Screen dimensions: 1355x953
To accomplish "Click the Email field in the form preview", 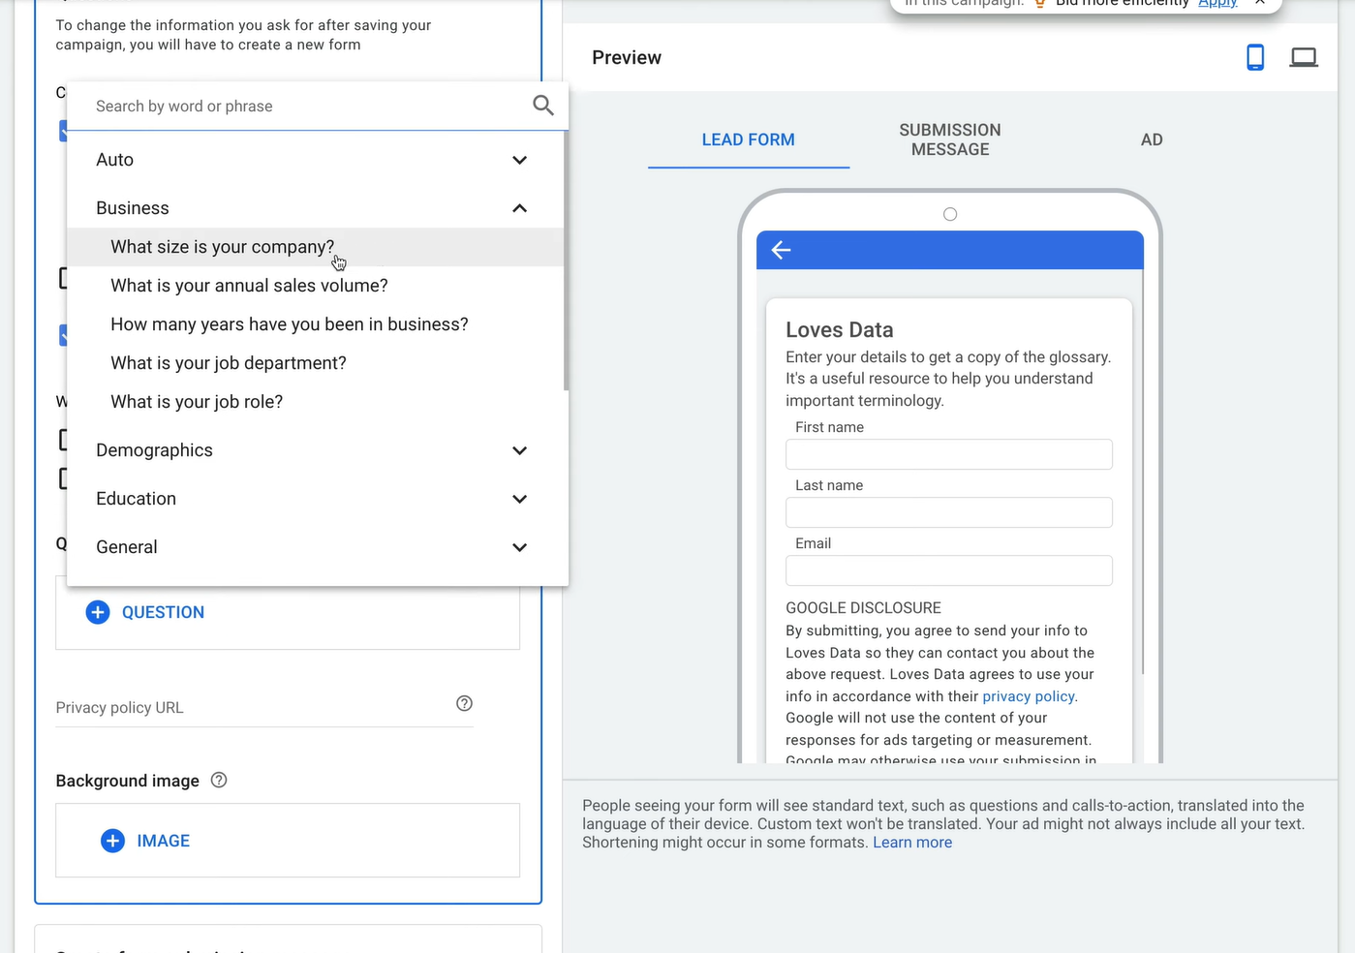I will tap(948, 570).
